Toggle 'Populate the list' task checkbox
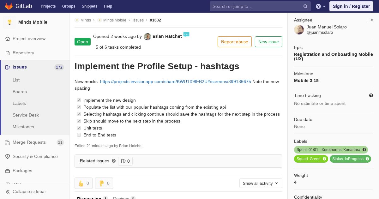Screen dimensions: 379x199 (79, 107)
